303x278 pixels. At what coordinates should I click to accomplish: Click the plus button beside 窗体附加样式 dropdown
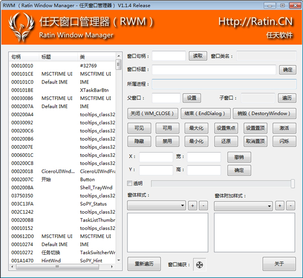click(280, 206)
